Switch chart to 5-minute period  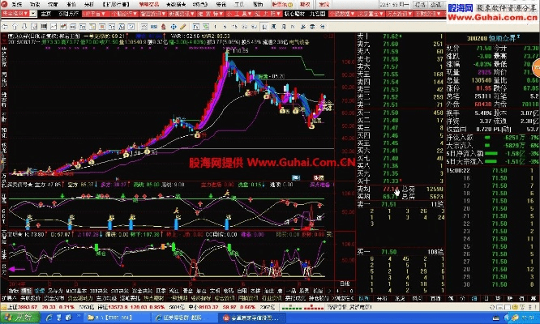click(225, 27)
